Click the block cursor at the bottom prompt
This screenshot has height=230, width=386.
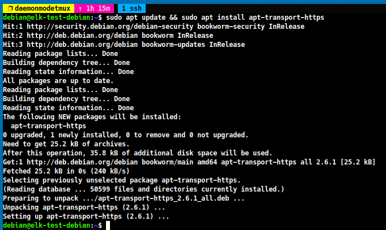pos(108,225)
